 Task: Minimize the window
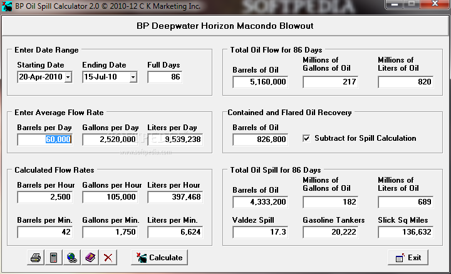pyautogui.click(x=395, y=4)
